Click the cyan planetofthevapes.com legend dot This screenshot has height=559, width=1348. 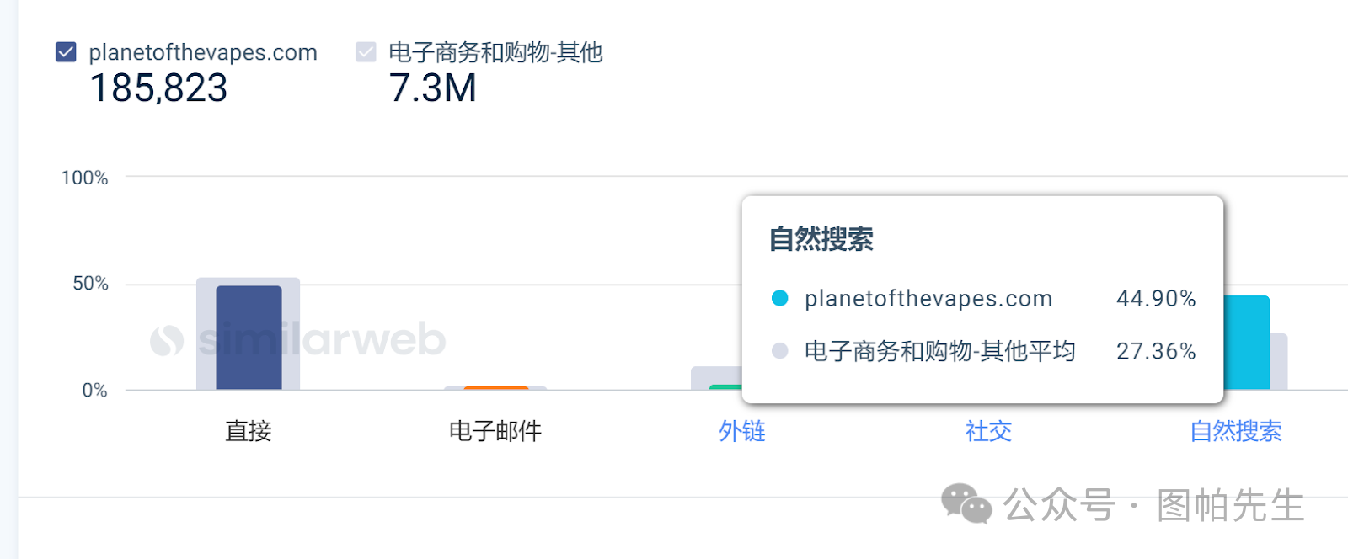point(780,298)
